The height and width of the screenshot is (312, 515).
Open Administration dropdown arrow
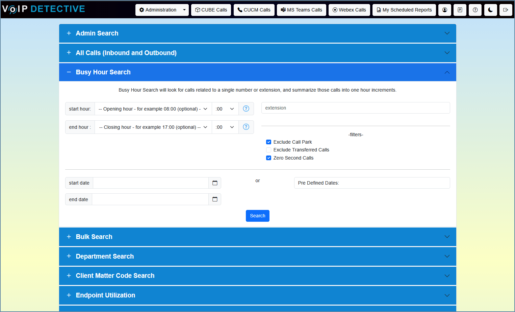coord(184,10)
